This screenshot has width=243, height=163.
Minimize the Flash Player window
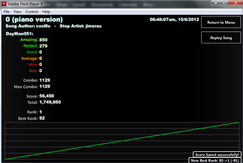tap(216, 3)
